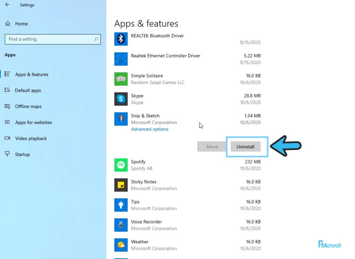Click the Realtek Ethernet Controller icon
The width and height of the screenshot is (355, 259).
click(121, 59)
